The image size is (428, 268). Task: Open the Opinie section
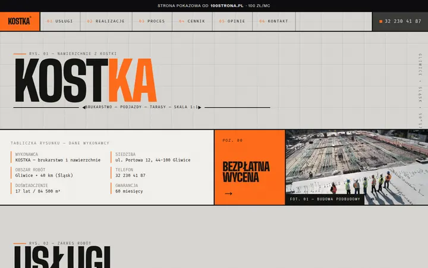[232, 21]
